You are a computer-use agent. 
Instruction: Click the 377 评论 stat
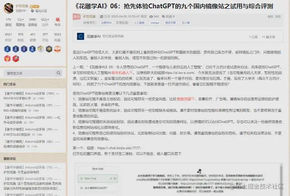pyautogui.click(x=45, y=37)
